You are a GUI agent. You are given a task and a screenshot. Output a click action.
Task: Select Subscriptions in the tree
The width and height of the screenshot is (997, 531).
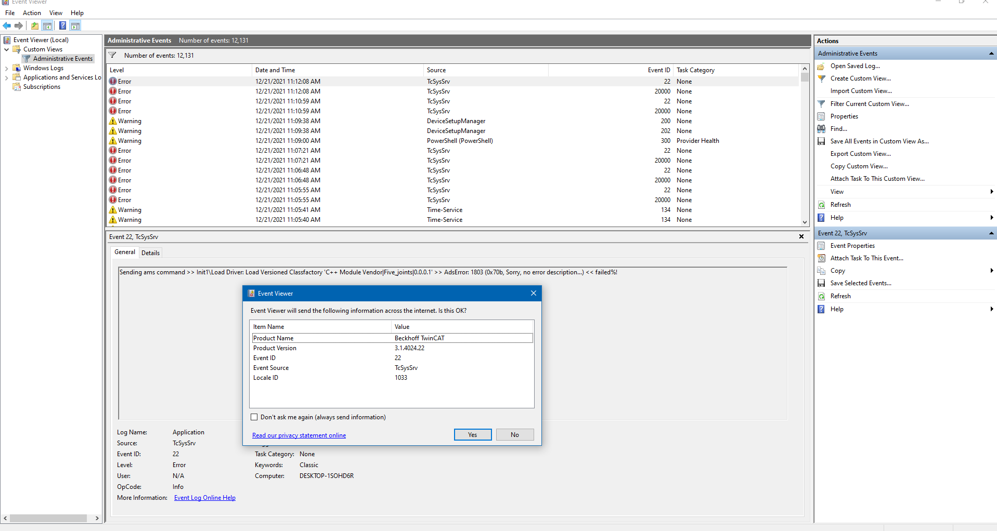coord(42,87)
